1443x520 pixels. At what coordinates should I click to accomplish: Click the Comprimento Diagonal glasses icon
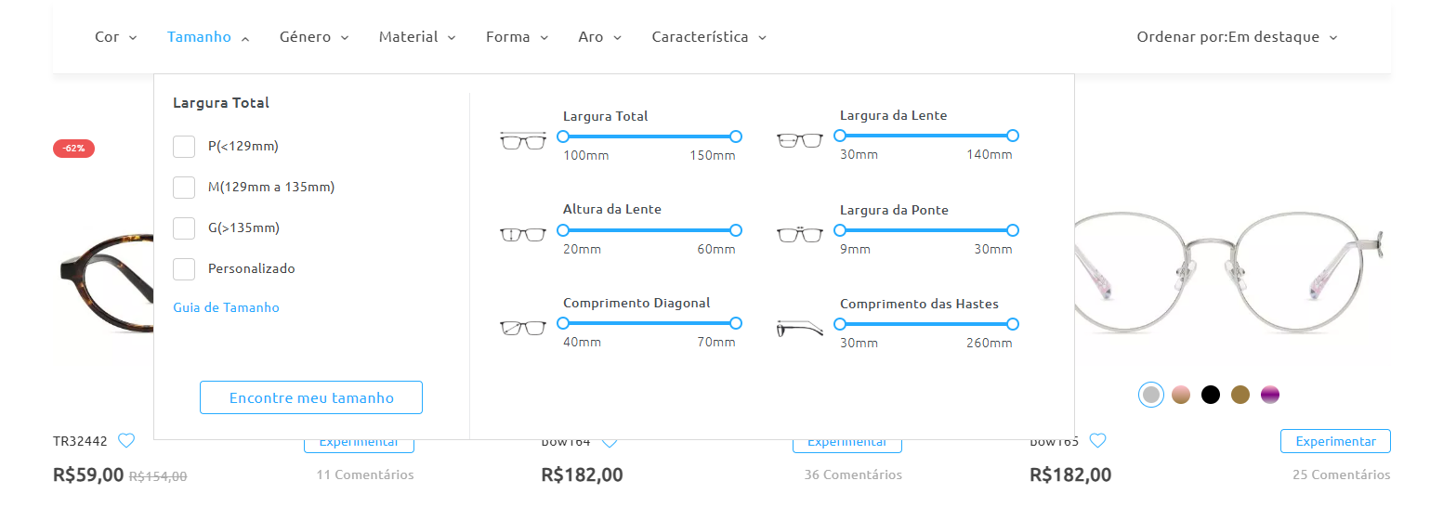coord(523,328)
